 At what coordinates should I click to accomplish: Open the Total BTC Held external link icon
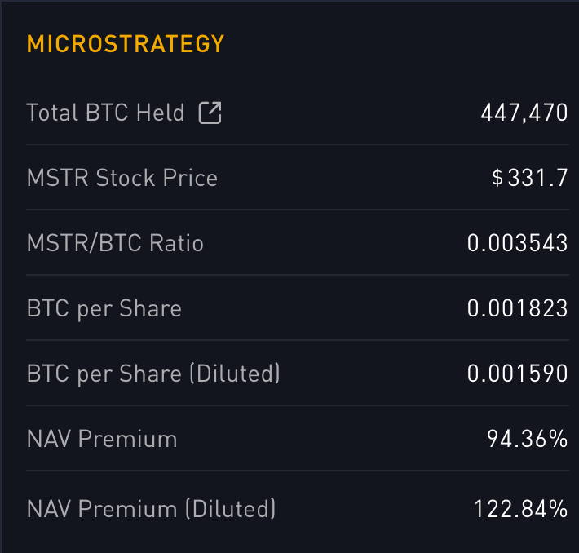[x=210, y=113]
